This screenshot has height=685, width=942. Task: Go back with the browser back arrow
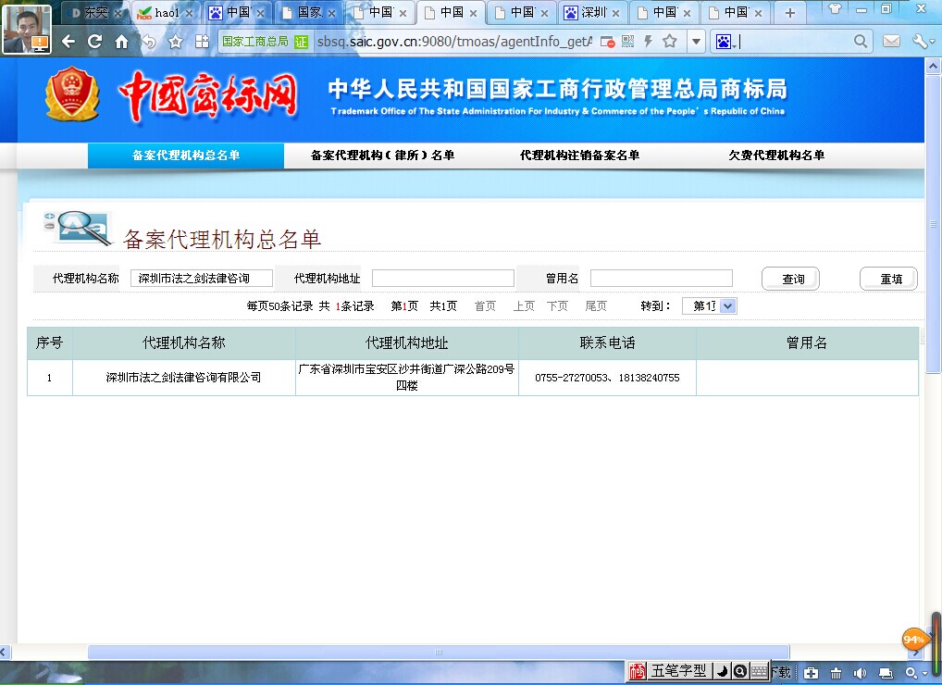coord(68,42)
